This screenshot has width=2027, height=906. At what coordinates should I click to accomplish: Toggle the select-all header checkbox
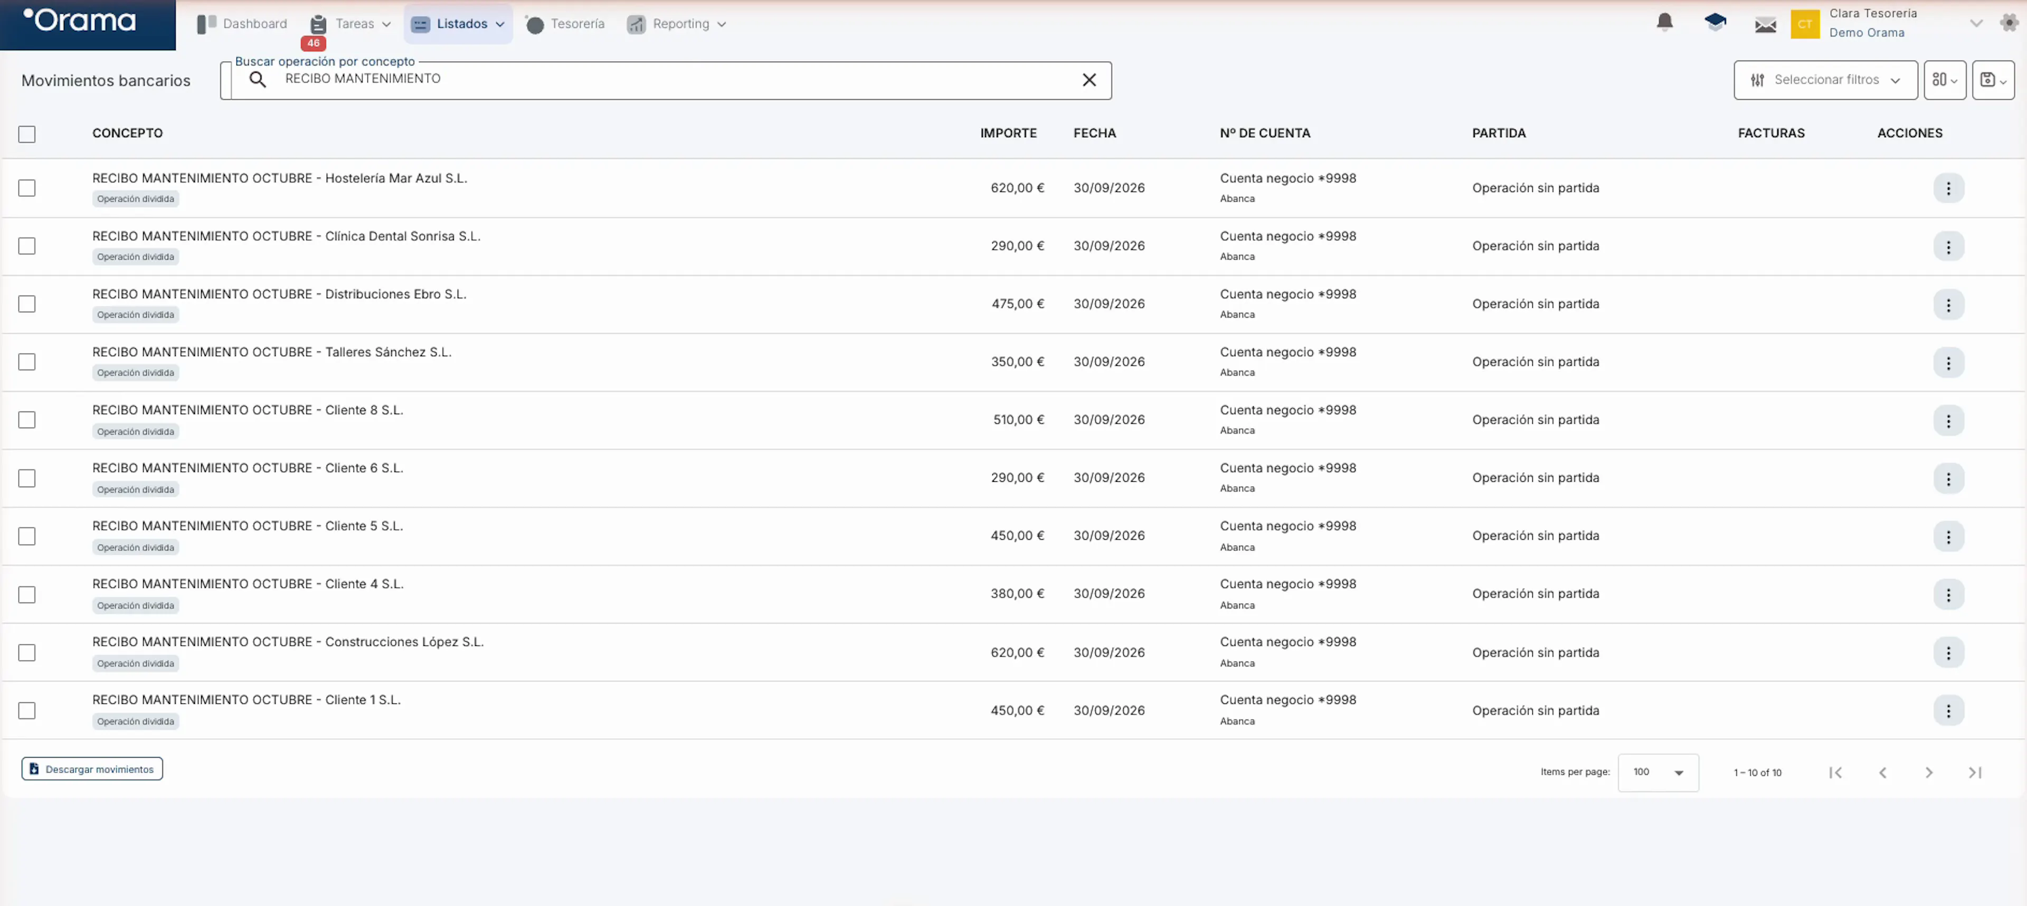27,133
